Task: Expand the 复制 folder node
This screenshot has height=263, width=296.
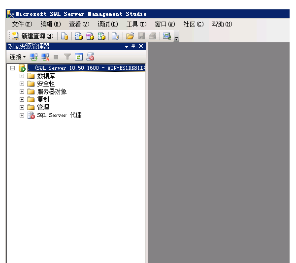Action: click(22, 99)
